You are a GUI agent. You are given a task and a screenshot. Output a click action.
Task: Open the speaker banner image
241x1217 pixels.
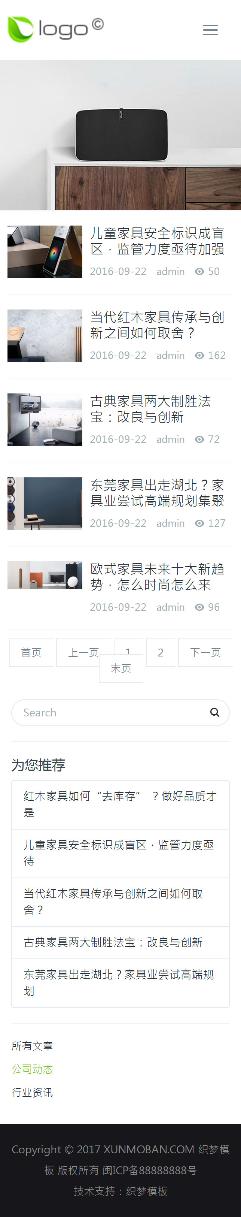[x=120, y=135]
